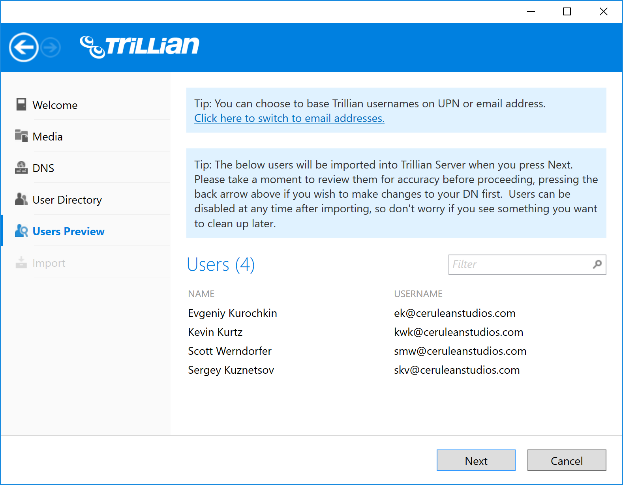Click username ek@ceruleanstudios.com

click(x=455, y=313)
